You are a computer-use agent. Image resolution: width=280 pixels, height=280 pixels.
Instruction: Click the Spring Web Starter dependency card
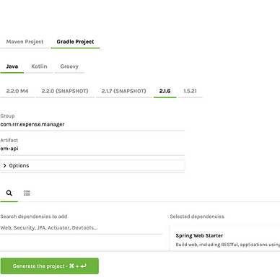pos(224,238)
